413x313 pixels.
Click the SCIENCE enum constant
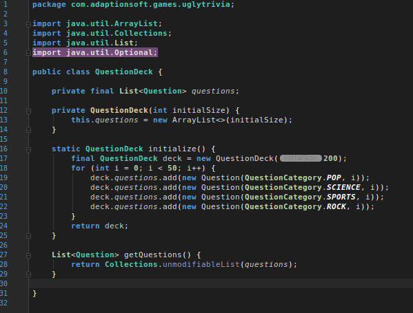[x=343, y=187]
